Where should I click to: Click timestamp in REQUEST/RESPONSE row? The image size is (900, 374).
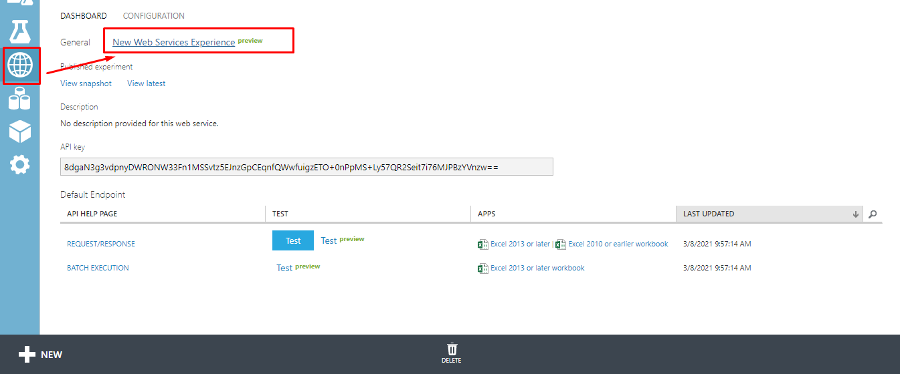click(x=717, y=244)
